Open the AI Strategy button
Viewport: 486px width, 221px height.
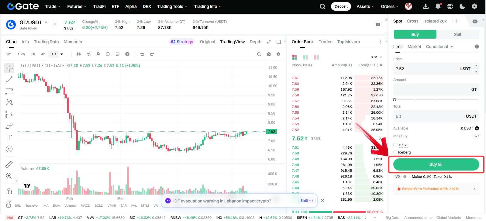(x=182, y=42)
